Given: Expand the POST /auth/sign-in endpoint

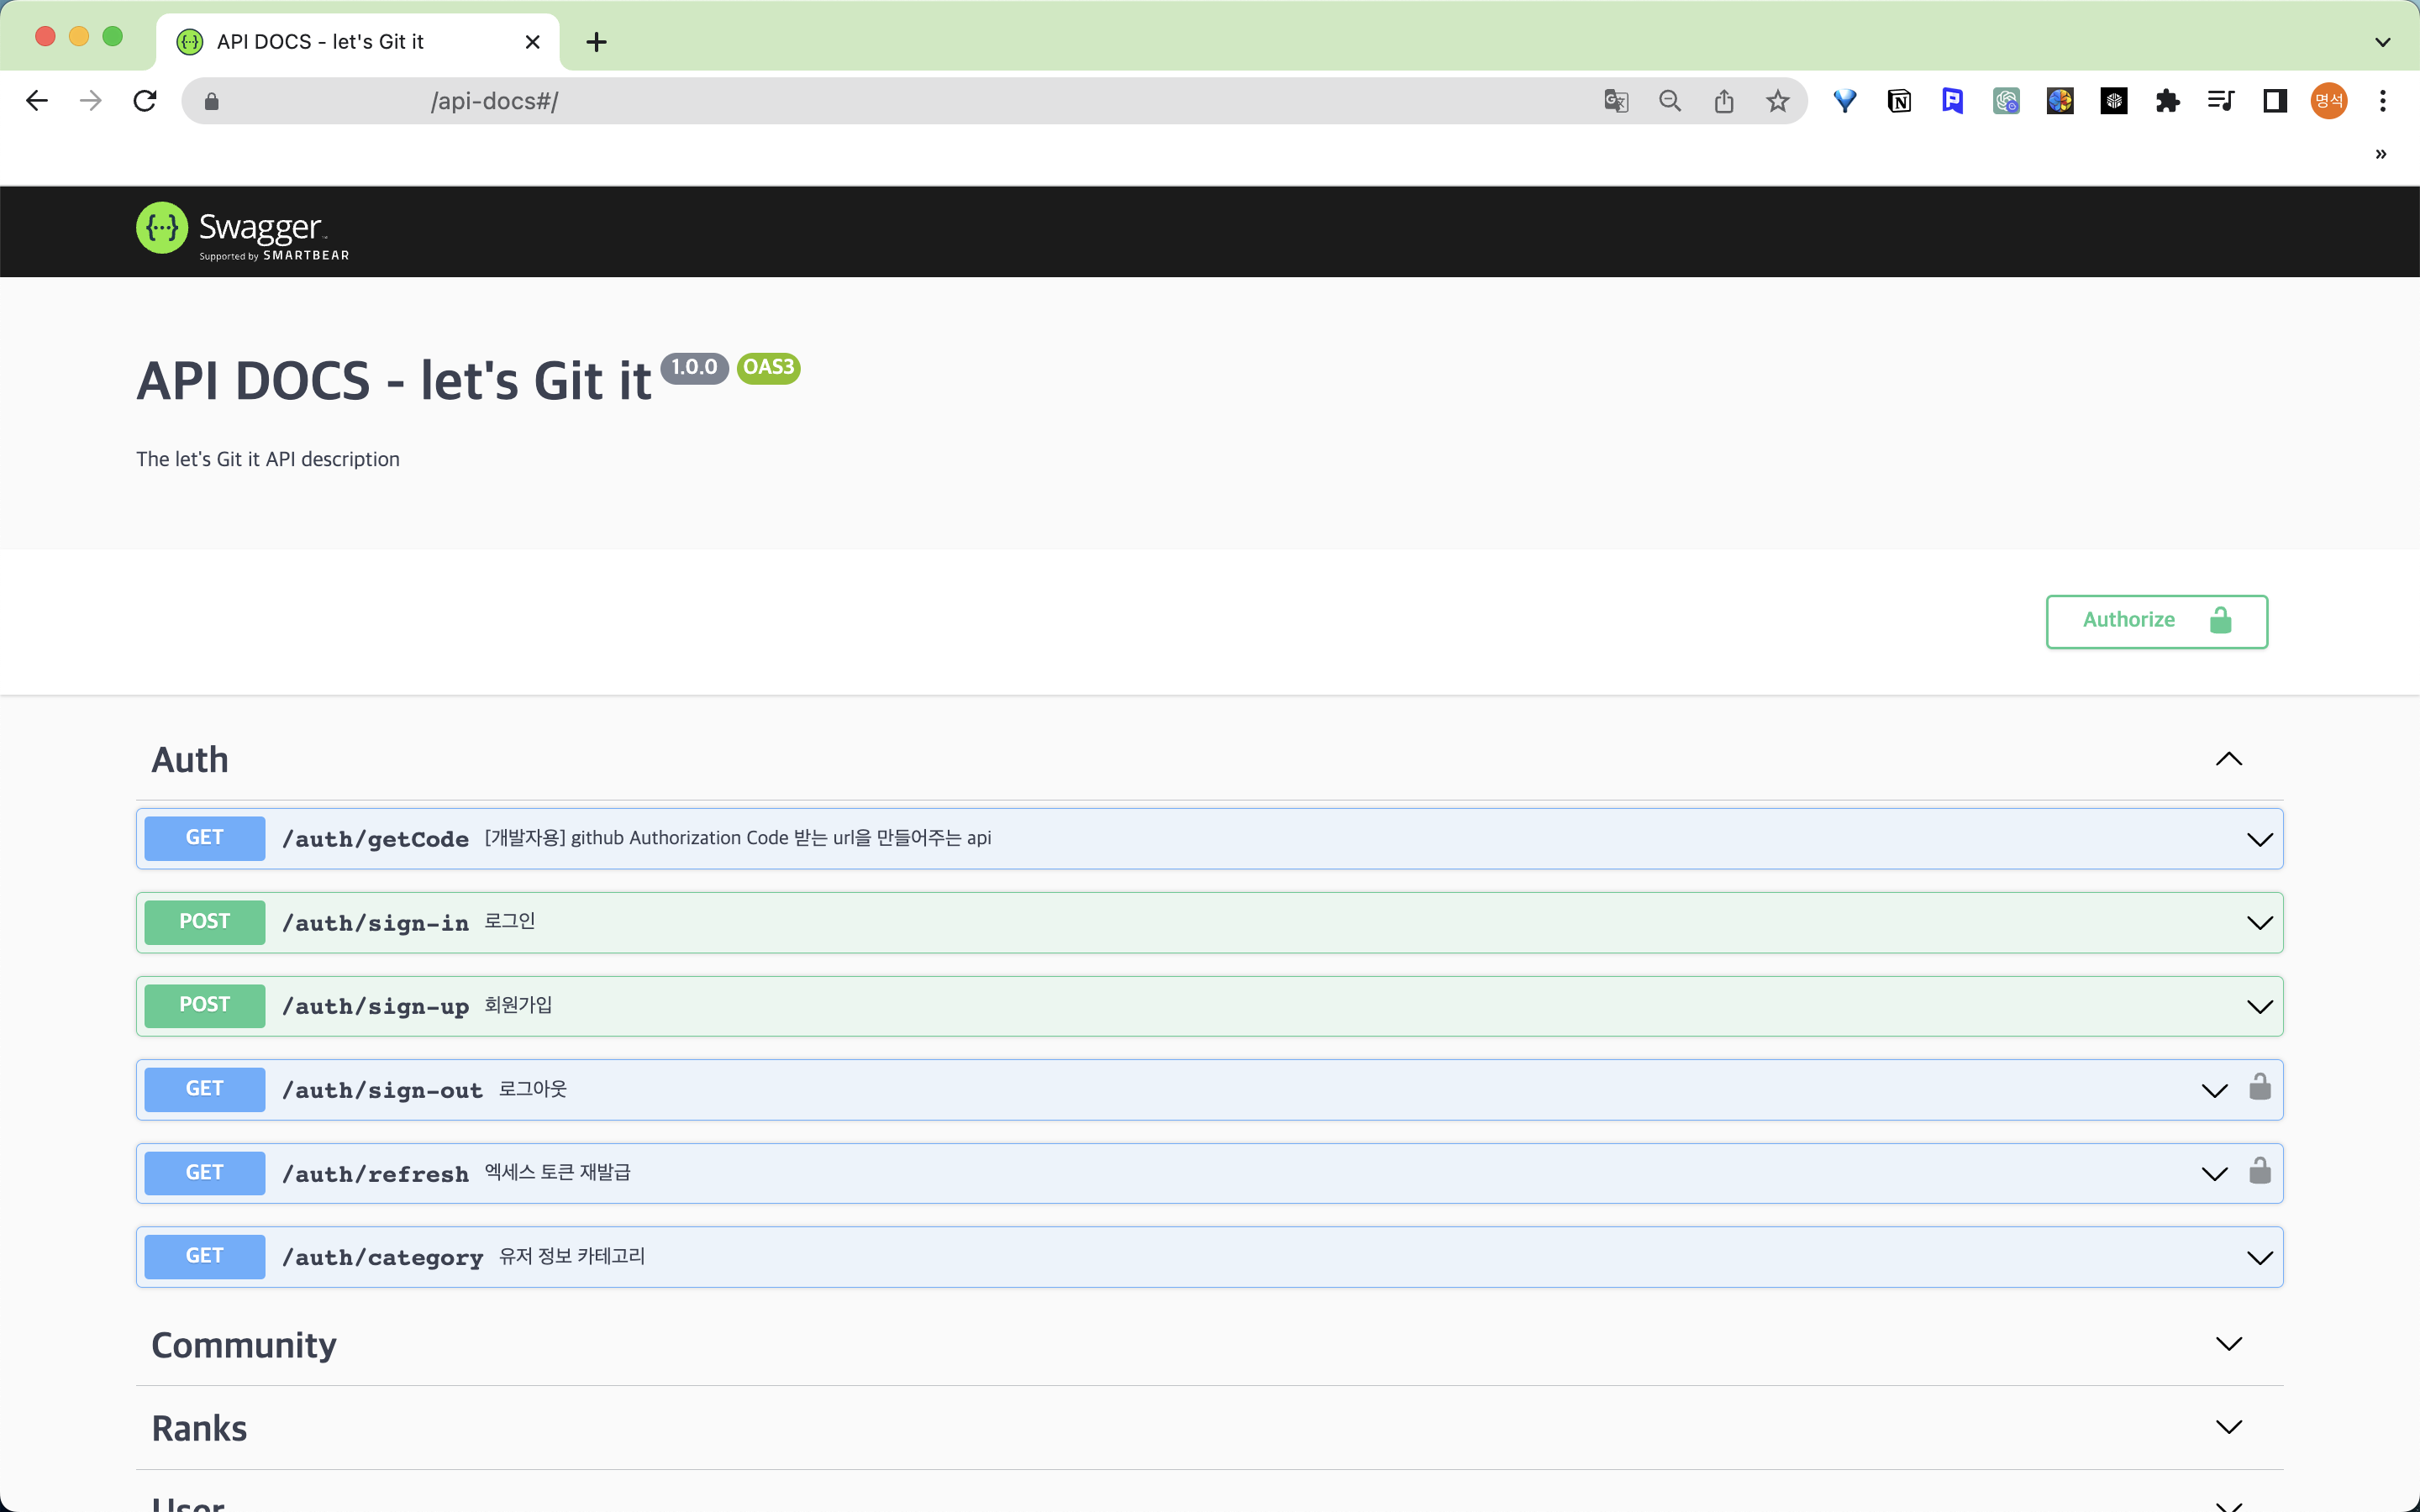Looking at the screenshot, I should (x=2259, y=922).
